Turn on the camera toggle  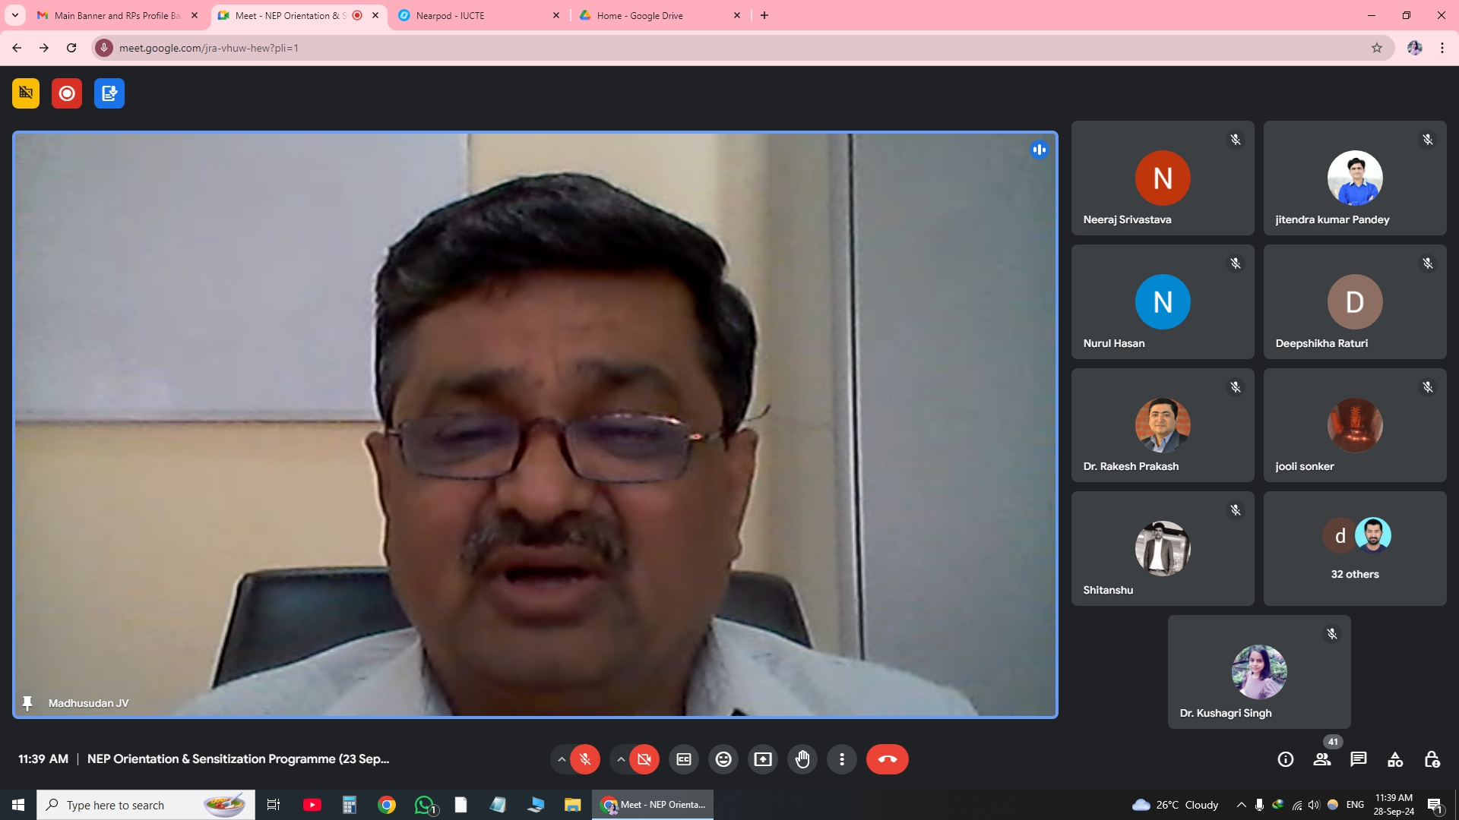(644, 759)
